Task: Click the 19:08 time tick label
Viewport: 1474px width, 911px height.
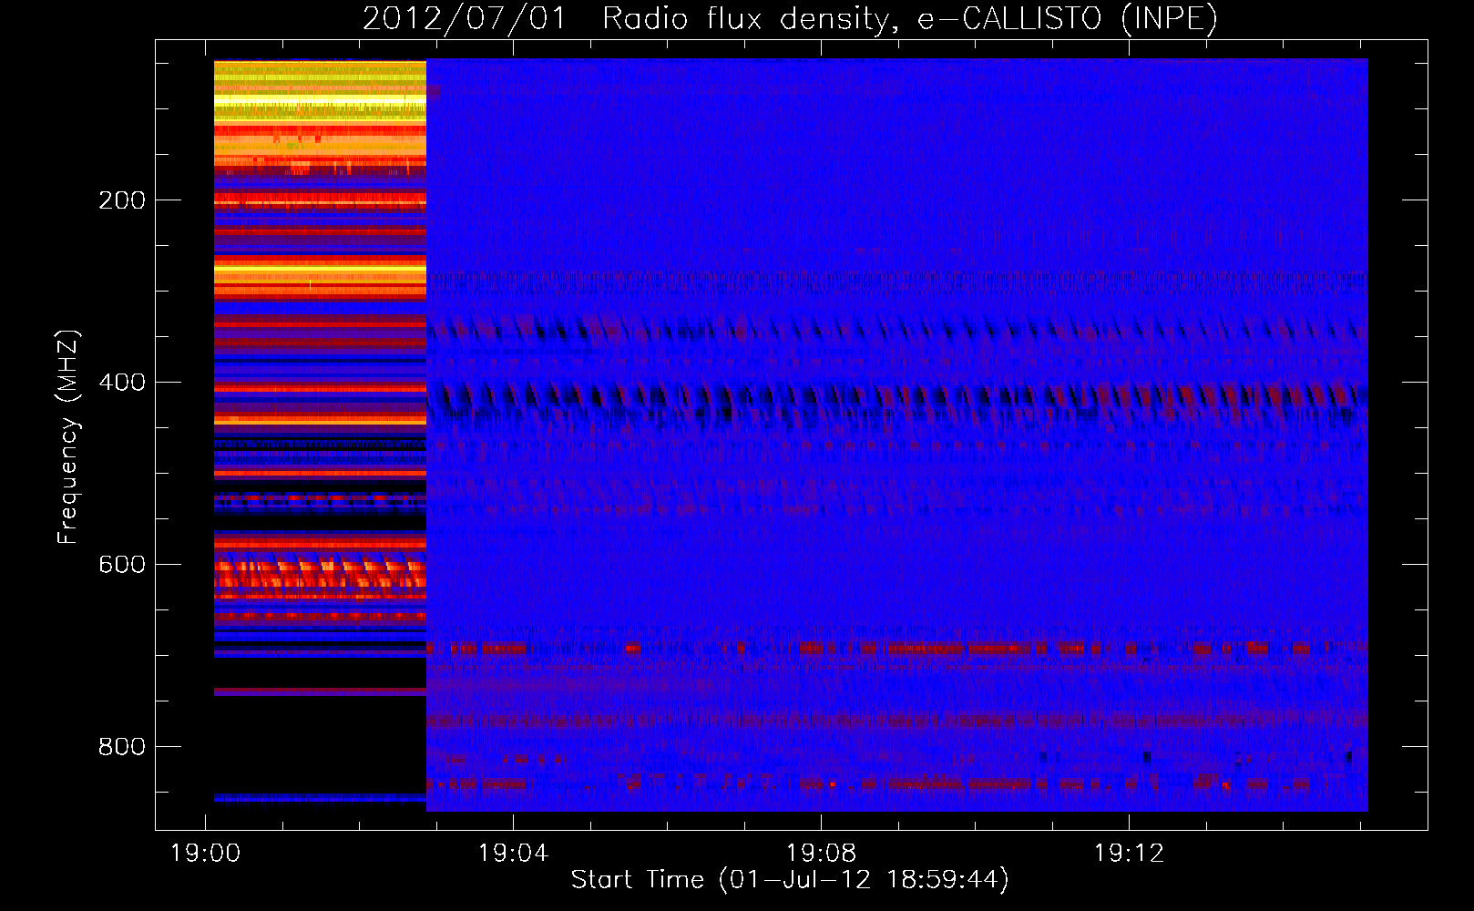Action: point(821,854)
